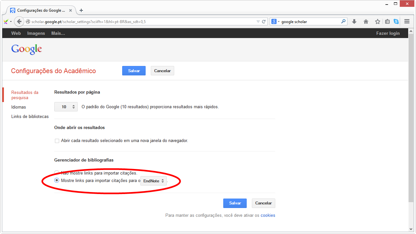Click the scrollbar up arrow
The image size is (416, 234).
(411, 31)
